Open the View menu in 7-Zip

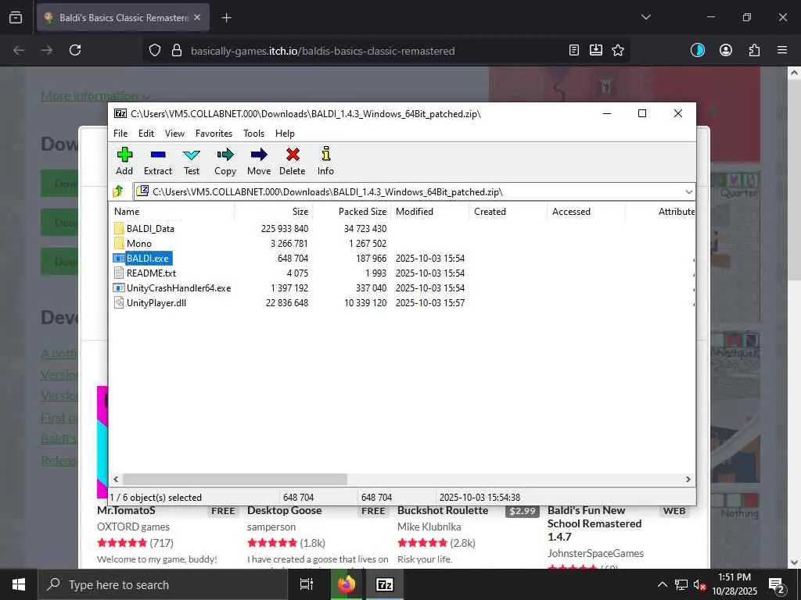pyautogui.click(x=174, y=133)
